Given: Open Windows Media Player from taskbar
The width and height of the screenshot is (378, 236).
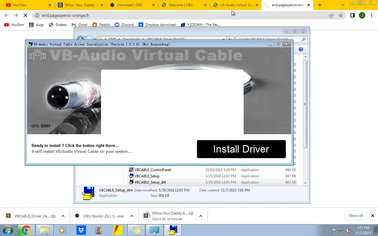Looking at the screenshot, I should (x=62, y=230).
